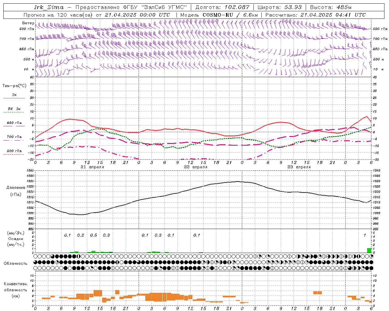Screen dimensions: 389x311
Task: Click the Облачность cloud cover label
Action: click(15, 264)
